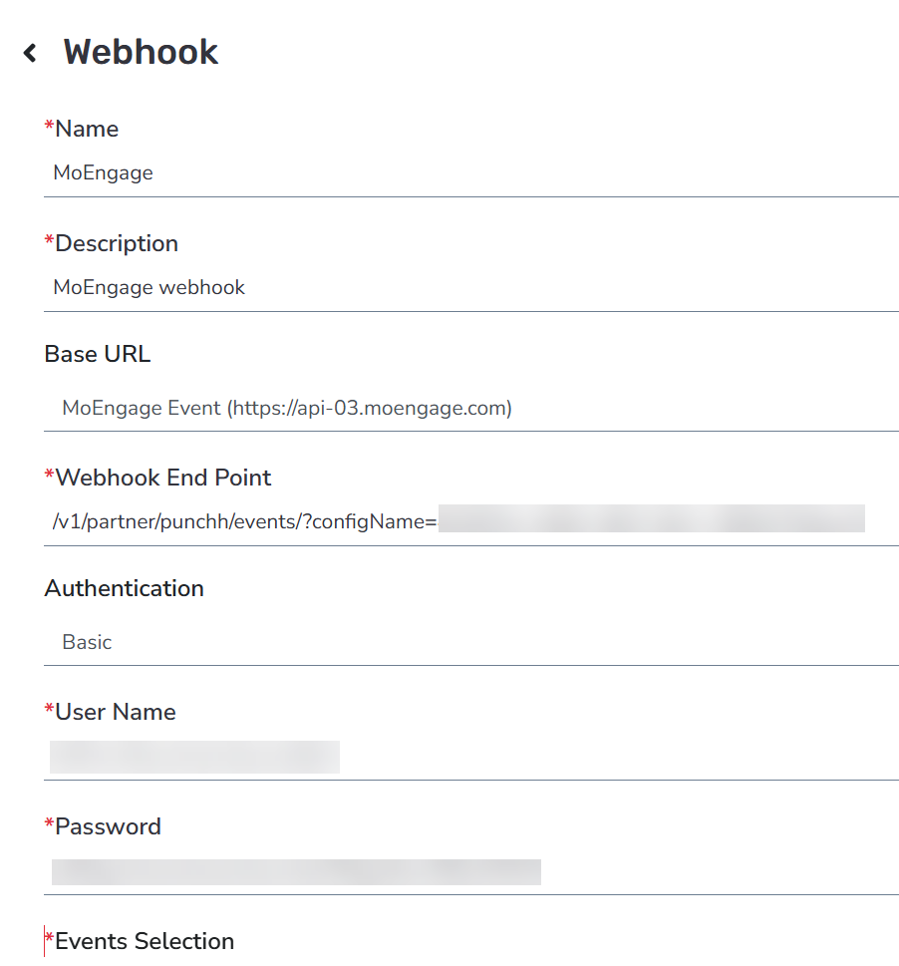Image resolution: width=899 pixels, height=966 pixels.
Task: Click the Webhook page heading
Action: pos(141,52)
